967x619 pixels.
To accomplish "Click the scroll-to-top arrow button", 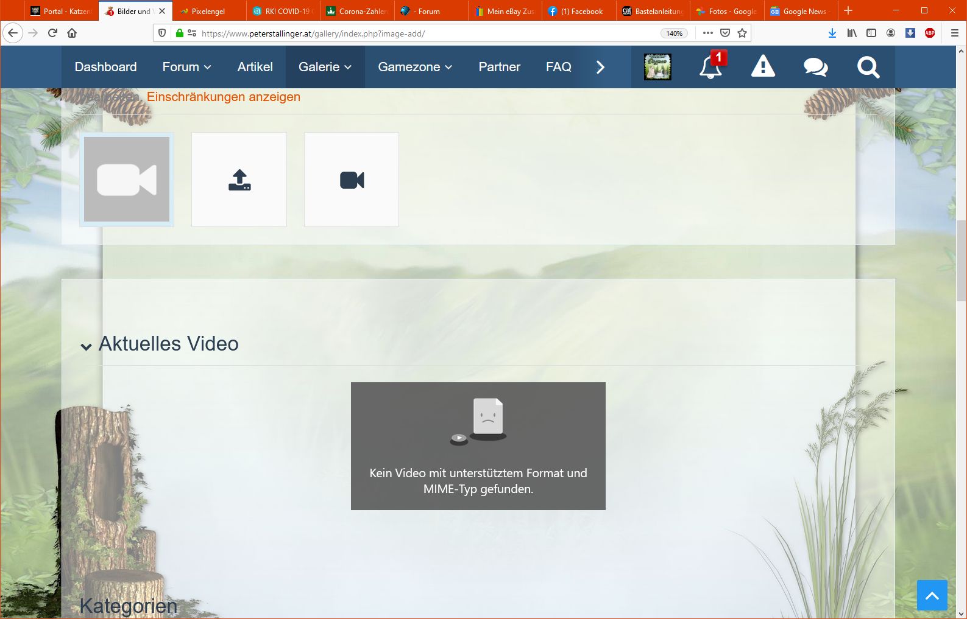I will [932, 595].
